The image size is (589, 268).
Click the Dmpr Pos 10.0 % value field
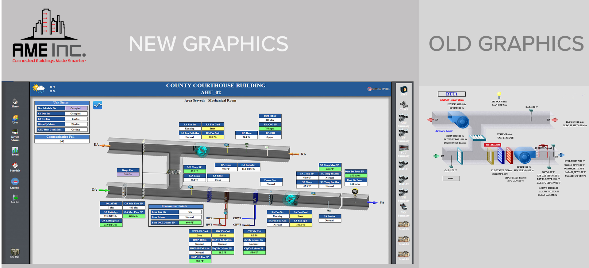click(128, 174)
